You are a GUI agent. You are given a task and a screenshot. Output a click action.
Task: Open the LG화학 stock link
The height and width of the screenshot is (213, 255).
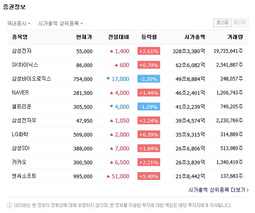coord(20,135)
